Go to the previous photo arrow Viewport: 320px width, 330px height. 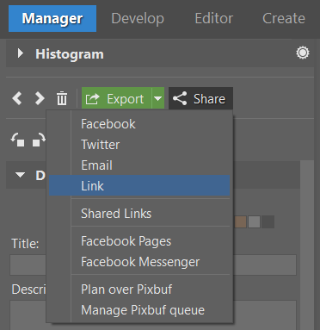[x=17, y=98]
